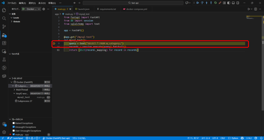
Task: Select the mysql_test stack frame
Action: [23, 97]
